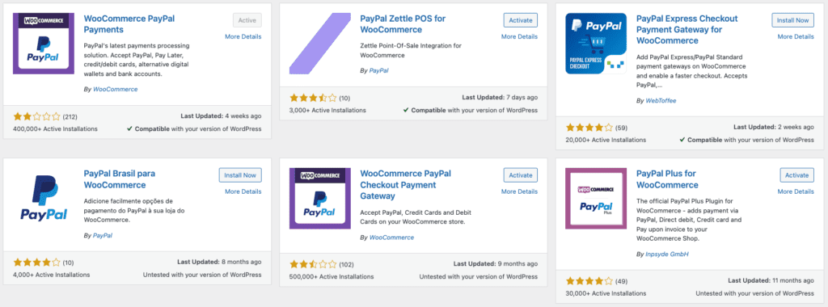828x307 pixels.
Task: Visit the WebToffee author link
Action: pos(661,100)
